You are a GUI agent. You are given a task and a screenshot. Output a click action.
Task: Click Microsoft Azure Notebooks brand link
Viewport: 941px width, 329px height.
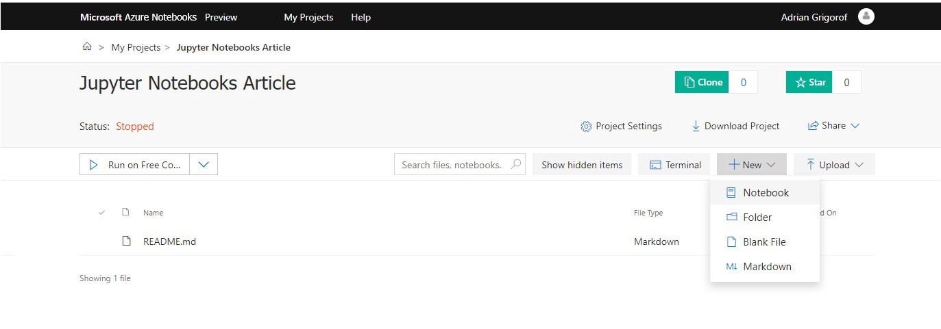(x=138, y=17)
